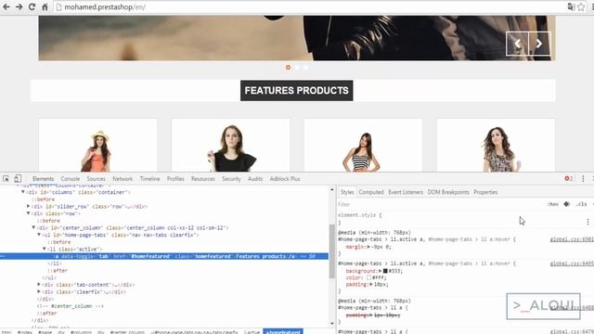
Task: Select the third slider pagination dot
Action: pos(305,68)
